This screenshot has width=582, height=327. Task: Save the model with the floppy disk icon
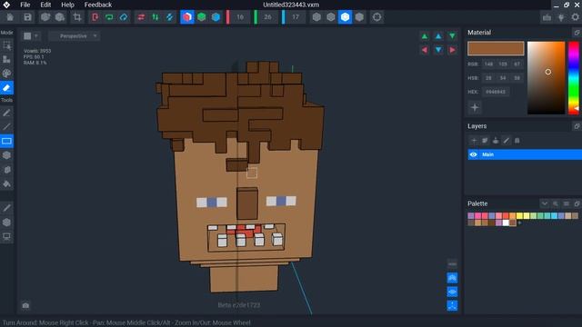pos(27,17)
